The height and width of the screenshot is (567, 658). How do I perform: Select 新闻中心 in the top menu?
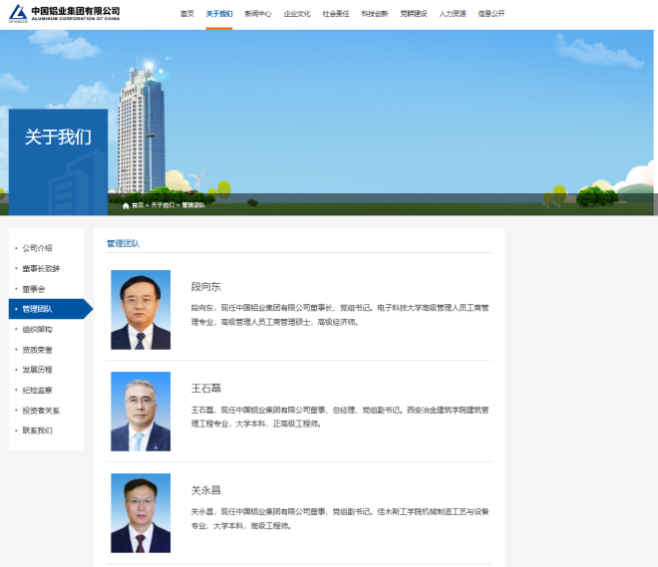pos(258,14)
